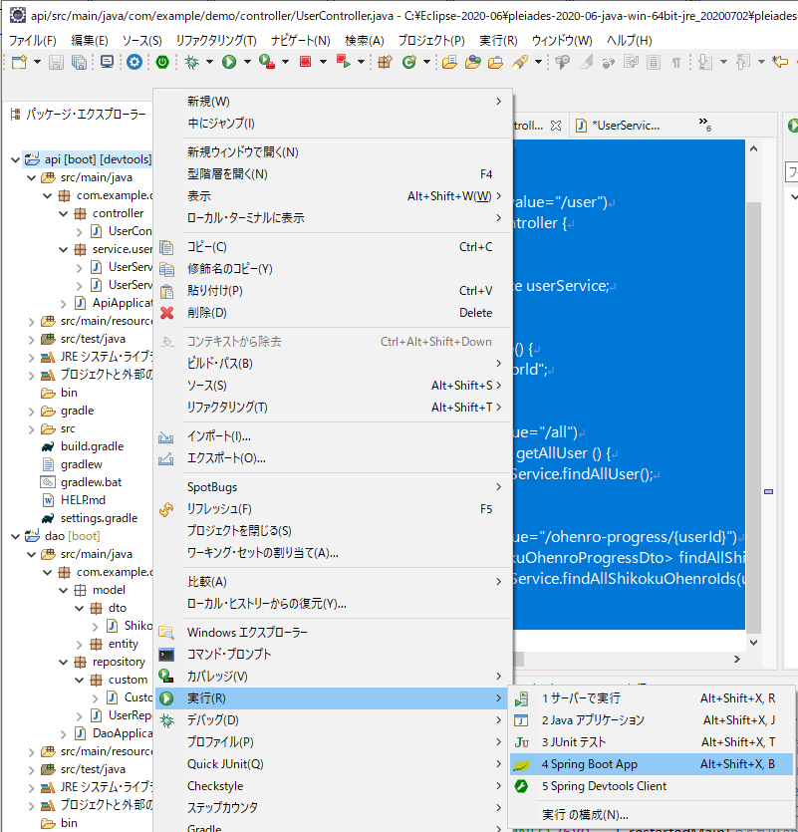Collapse the controller package node
Viewport: 798px width, 832px height.
63,214
